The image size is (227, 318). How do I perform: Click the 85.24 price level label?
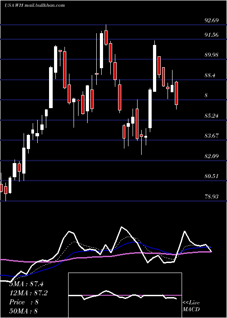click(212, 116)
